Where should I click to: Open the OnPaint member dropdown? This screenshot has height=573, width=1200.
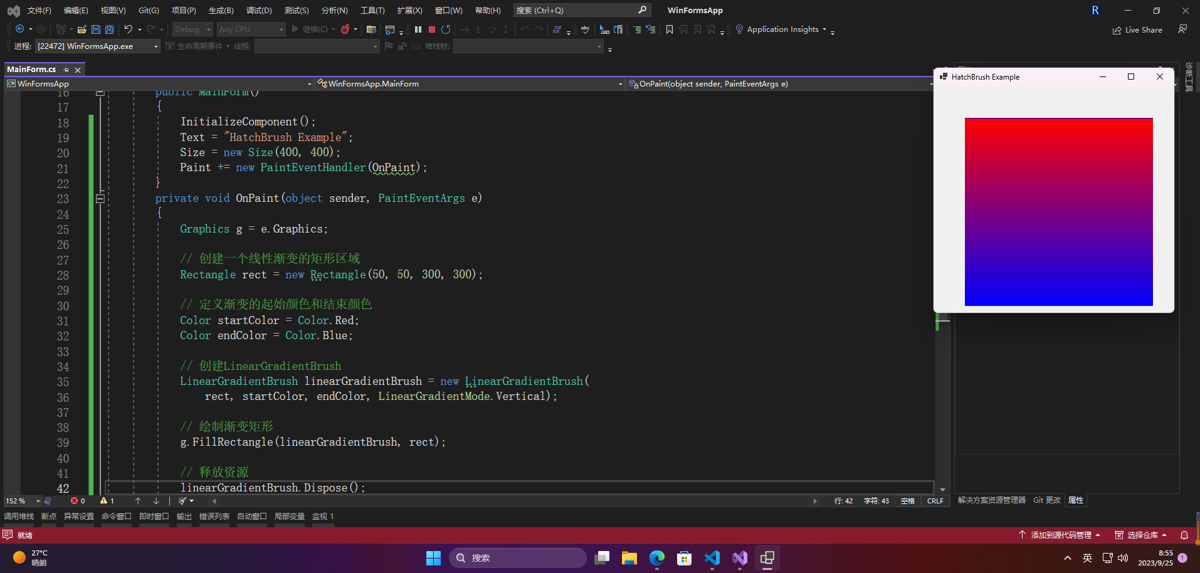(x=781, y=84)
